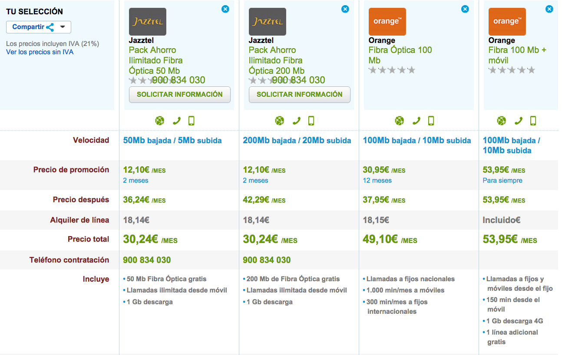Click Para siempre promotion duration
This screenshot has height=355, width=562.
click(502, 181)
